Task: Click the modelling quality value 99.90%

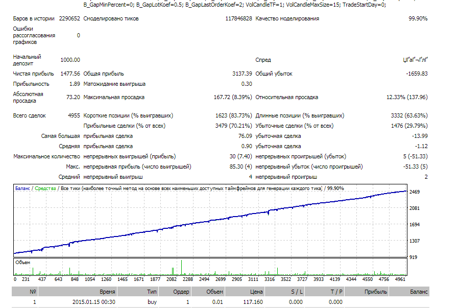Action: click(418, 18)
